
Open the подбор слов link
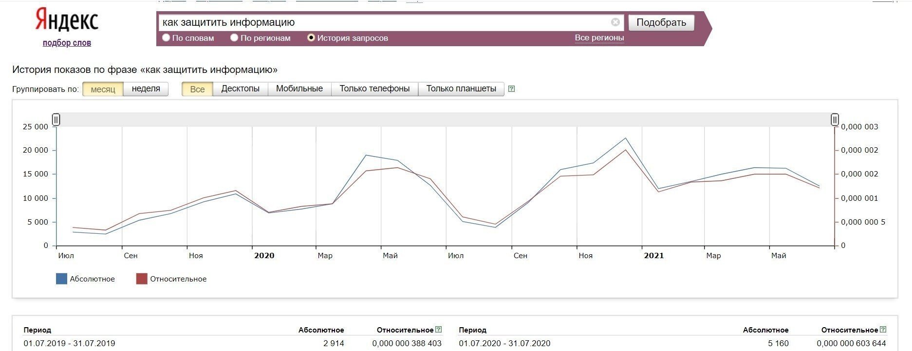click(x=67, y=43)
